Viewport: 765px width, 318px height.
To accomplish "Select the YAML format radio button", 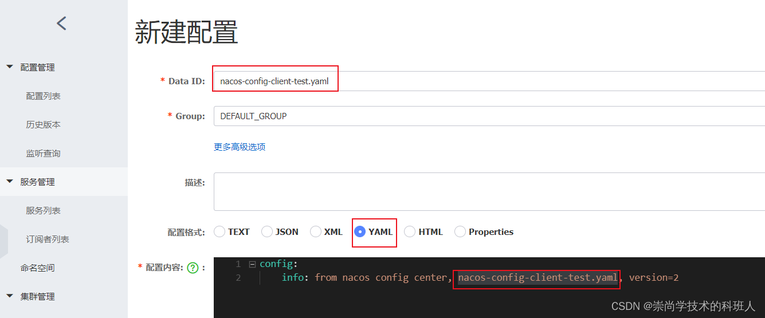I will pos(360,231).
